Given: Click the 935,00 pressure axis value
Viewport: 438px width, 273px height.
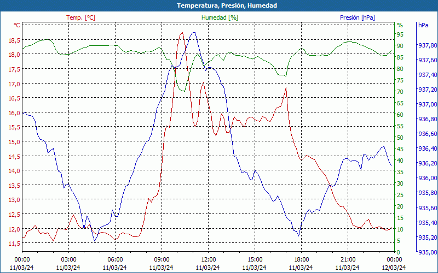Looking at the screenshot, I should pos(428,252).
